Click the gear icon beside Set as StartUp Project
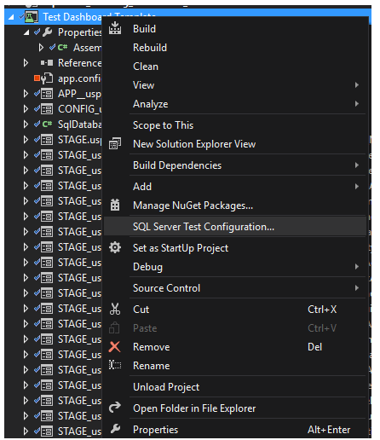This screenshot has width=380, height=440. coord(115,247)
